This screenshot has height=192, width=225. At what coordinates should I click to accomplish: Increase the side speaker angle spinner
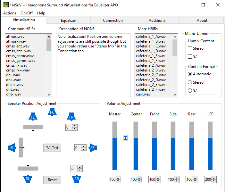83,146
